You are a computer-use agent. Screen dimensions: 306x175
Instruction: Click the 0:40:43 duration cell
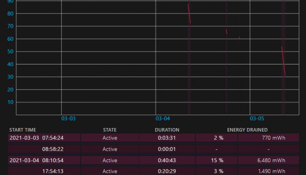[x=167, y=160]
